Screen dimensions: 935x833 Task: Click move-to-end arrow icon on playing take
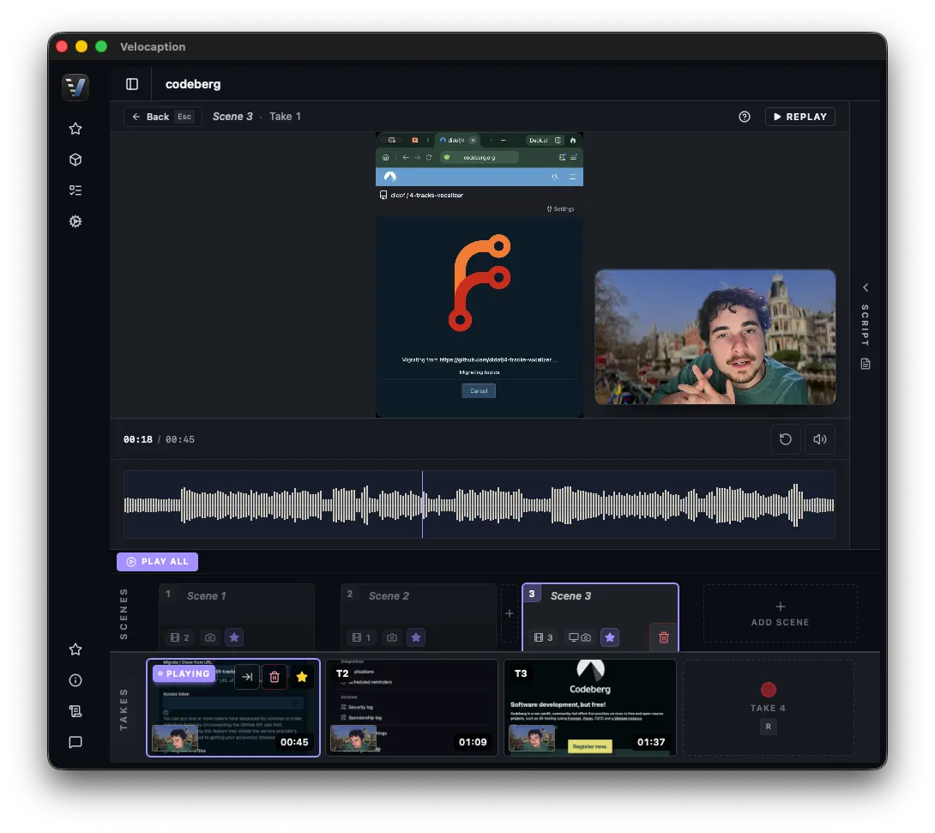[x=247, y=677]
